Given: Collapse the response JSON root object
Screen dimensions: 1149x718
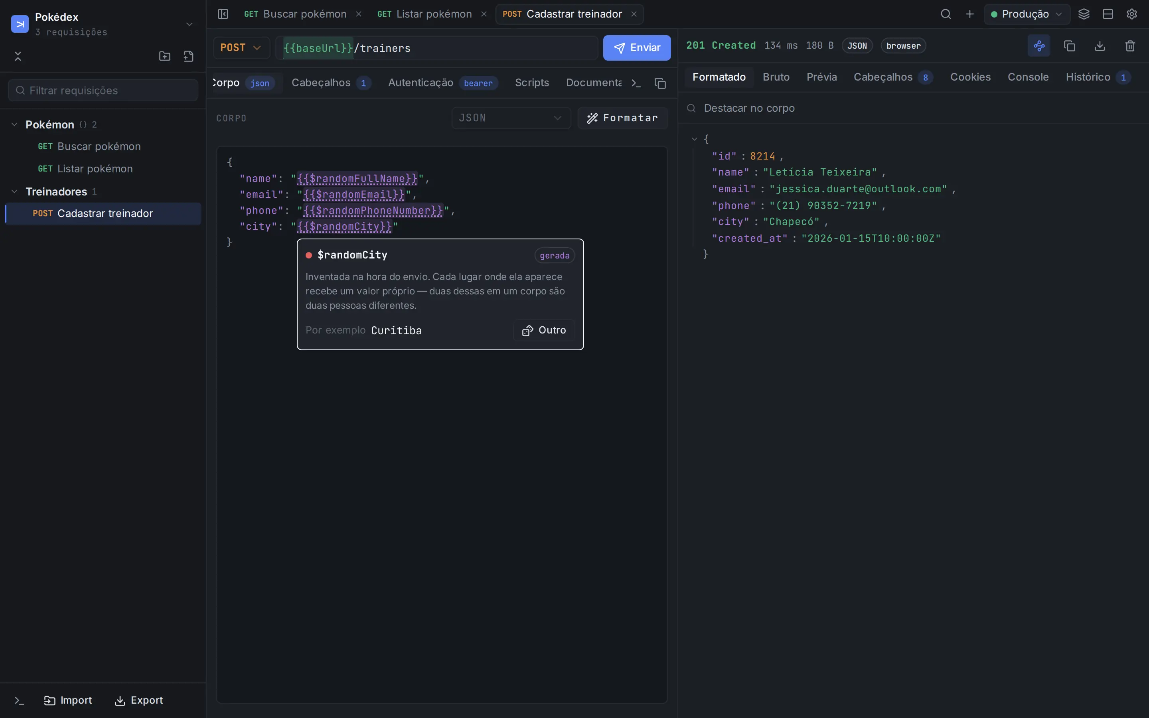Looking at the screenshot, I should pyautogui.click(x=695, y=139).
